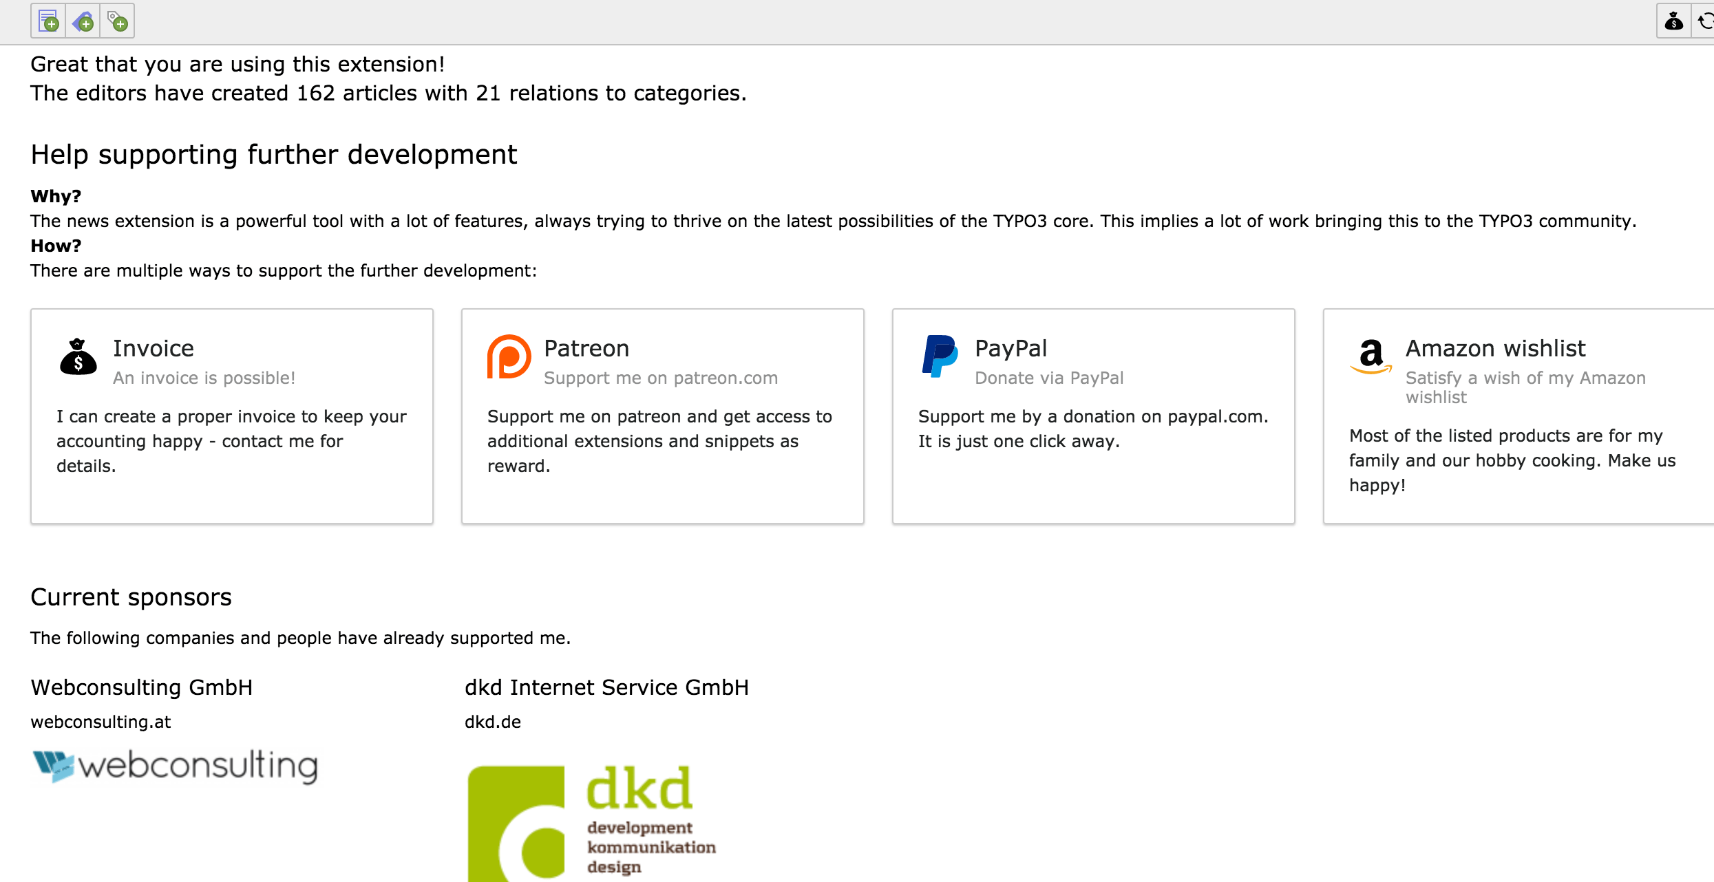Open the Amazon wishlist heading
The height and width of the screenshot is (882, 1714).
click(x=1495, y=349)
